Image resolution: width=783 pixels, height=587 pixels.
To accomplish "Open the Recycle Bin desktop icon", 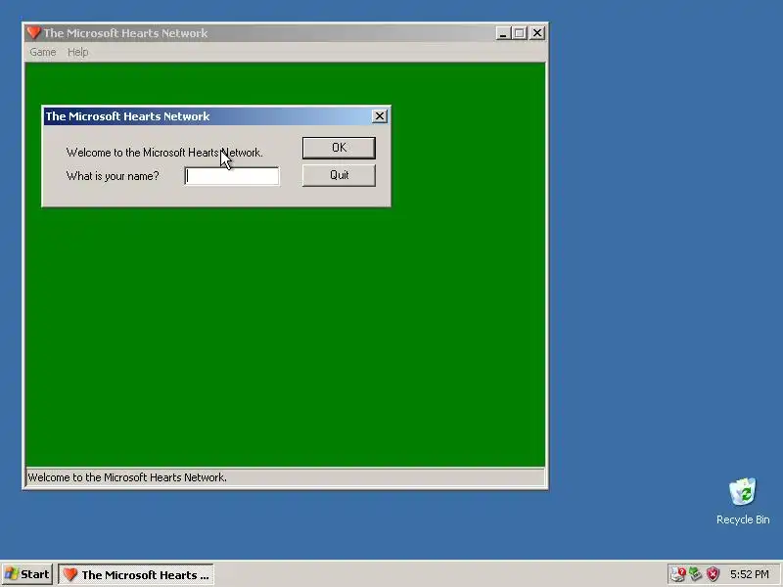I will pyautogui.click(x=743, y=501).
